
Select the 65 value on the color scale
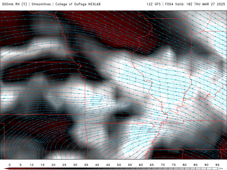coord(152,165)
